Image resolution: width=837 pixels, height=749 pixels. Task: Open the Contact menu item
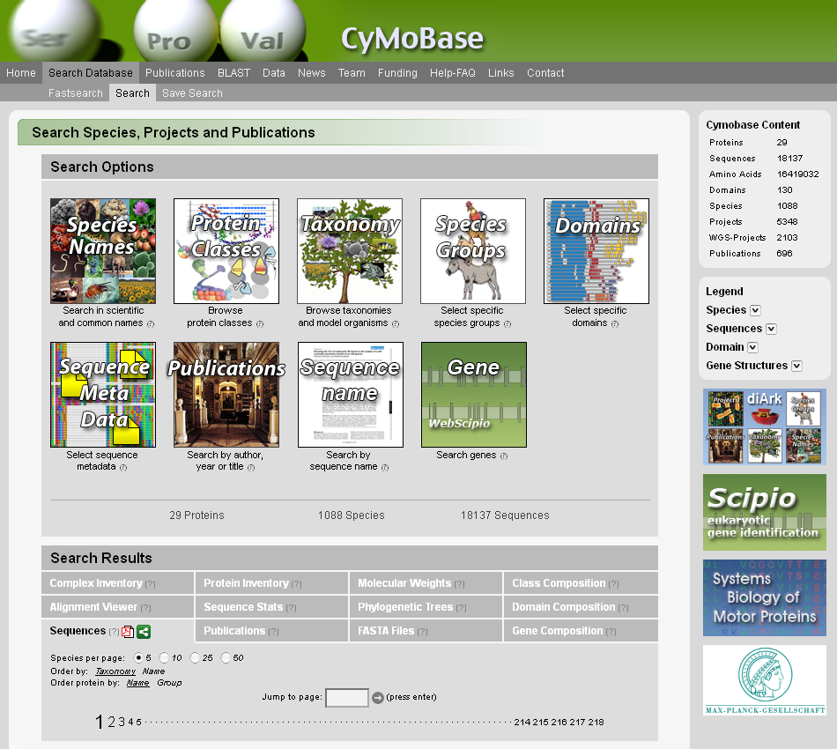pyautogui.click(x=545, y=72)
